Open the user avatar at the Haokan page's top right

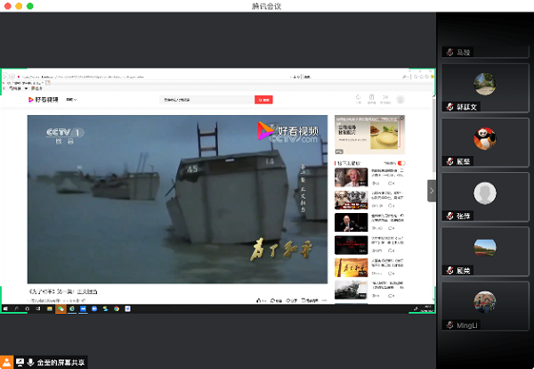click(x=400, y=100)
